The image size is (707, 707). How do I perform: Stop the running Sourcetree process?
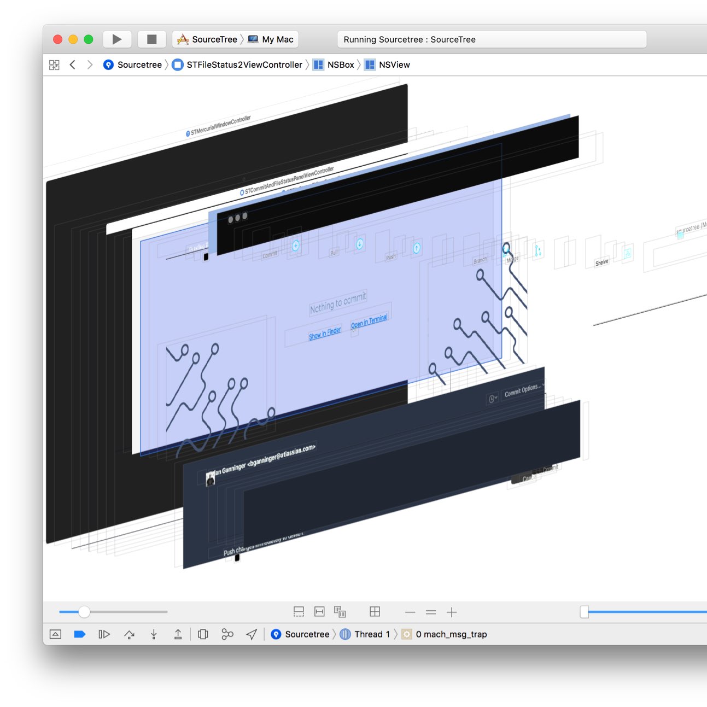click(151, 39)
